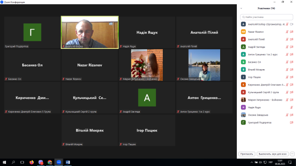Collapse the participants panel chevron
This screenshot has height=166, width=296.
(241, 8)
